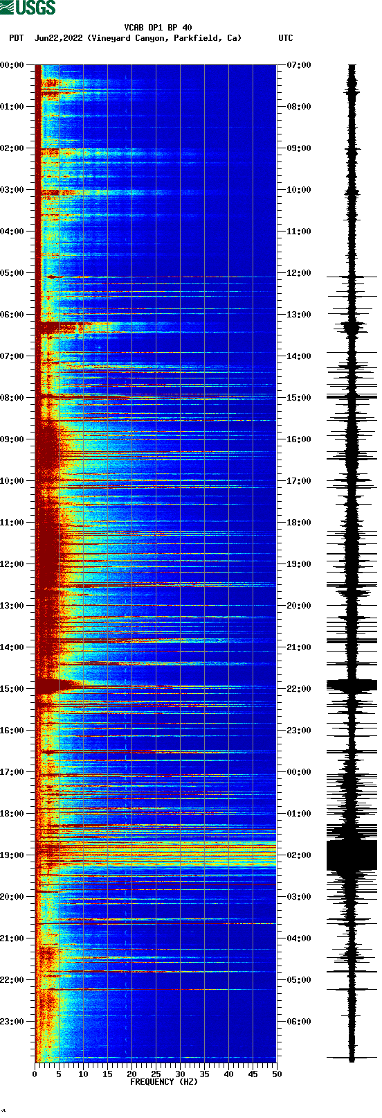Image resolution: width=382 pixels, height=1118 pixels.
Task: Click the 11:00 PDT time label
Action: [12, 523]
